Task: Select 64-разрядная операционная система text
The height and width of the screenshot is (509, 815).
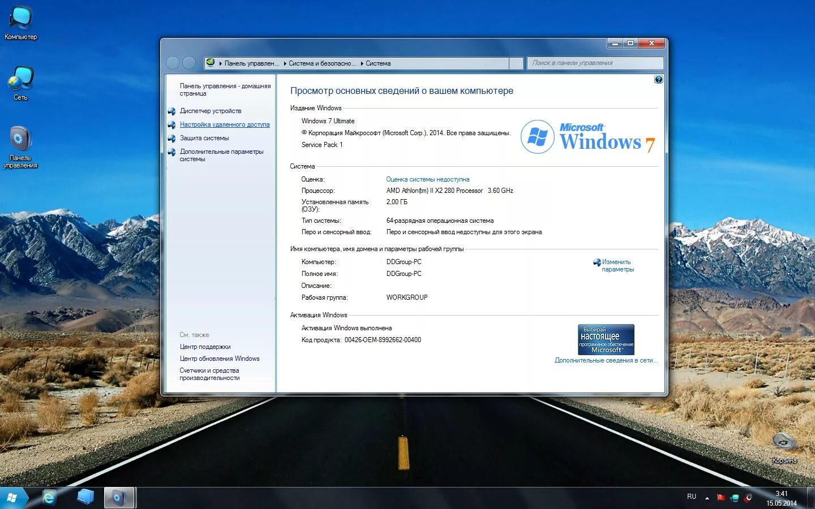Action: coord(440,221)
